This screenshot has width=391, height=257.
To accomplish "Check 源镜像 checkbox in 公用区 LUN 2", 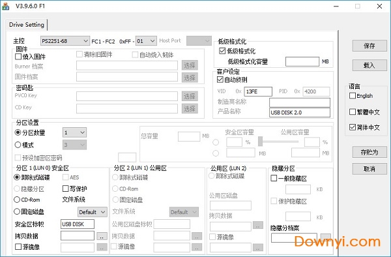I will (x=212, y=237).
